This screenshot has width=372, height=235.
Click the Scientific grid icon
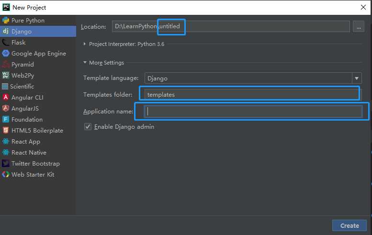[5, 86]
